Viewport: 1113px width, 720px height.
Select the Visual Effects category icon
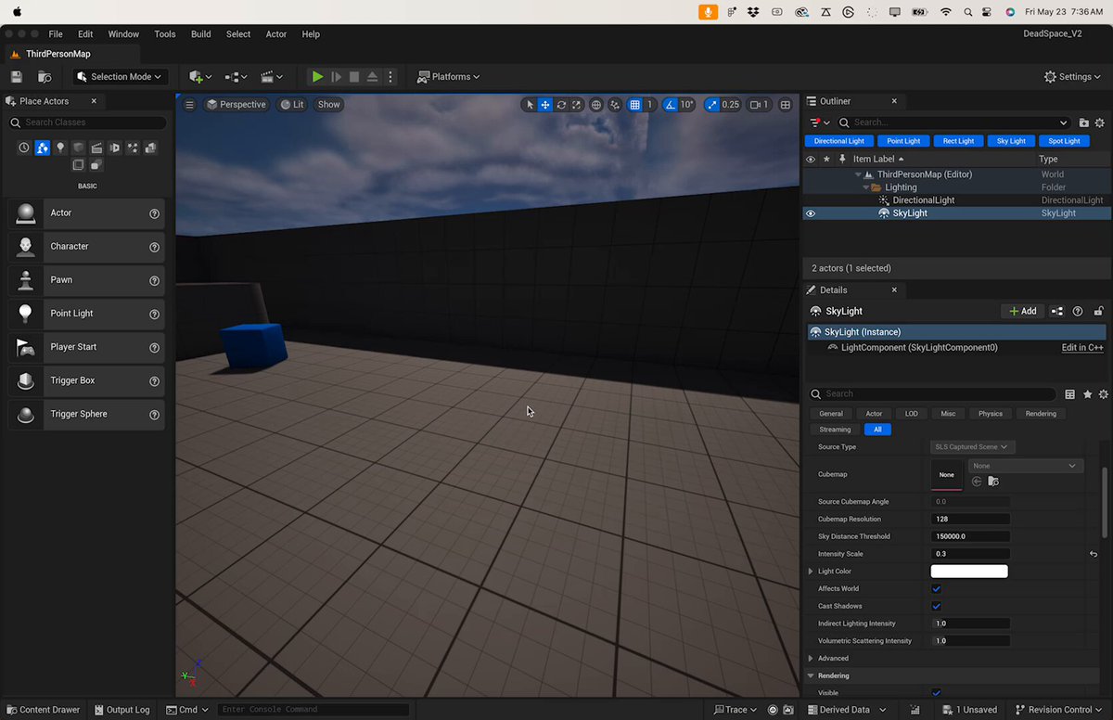pos(133,148)
